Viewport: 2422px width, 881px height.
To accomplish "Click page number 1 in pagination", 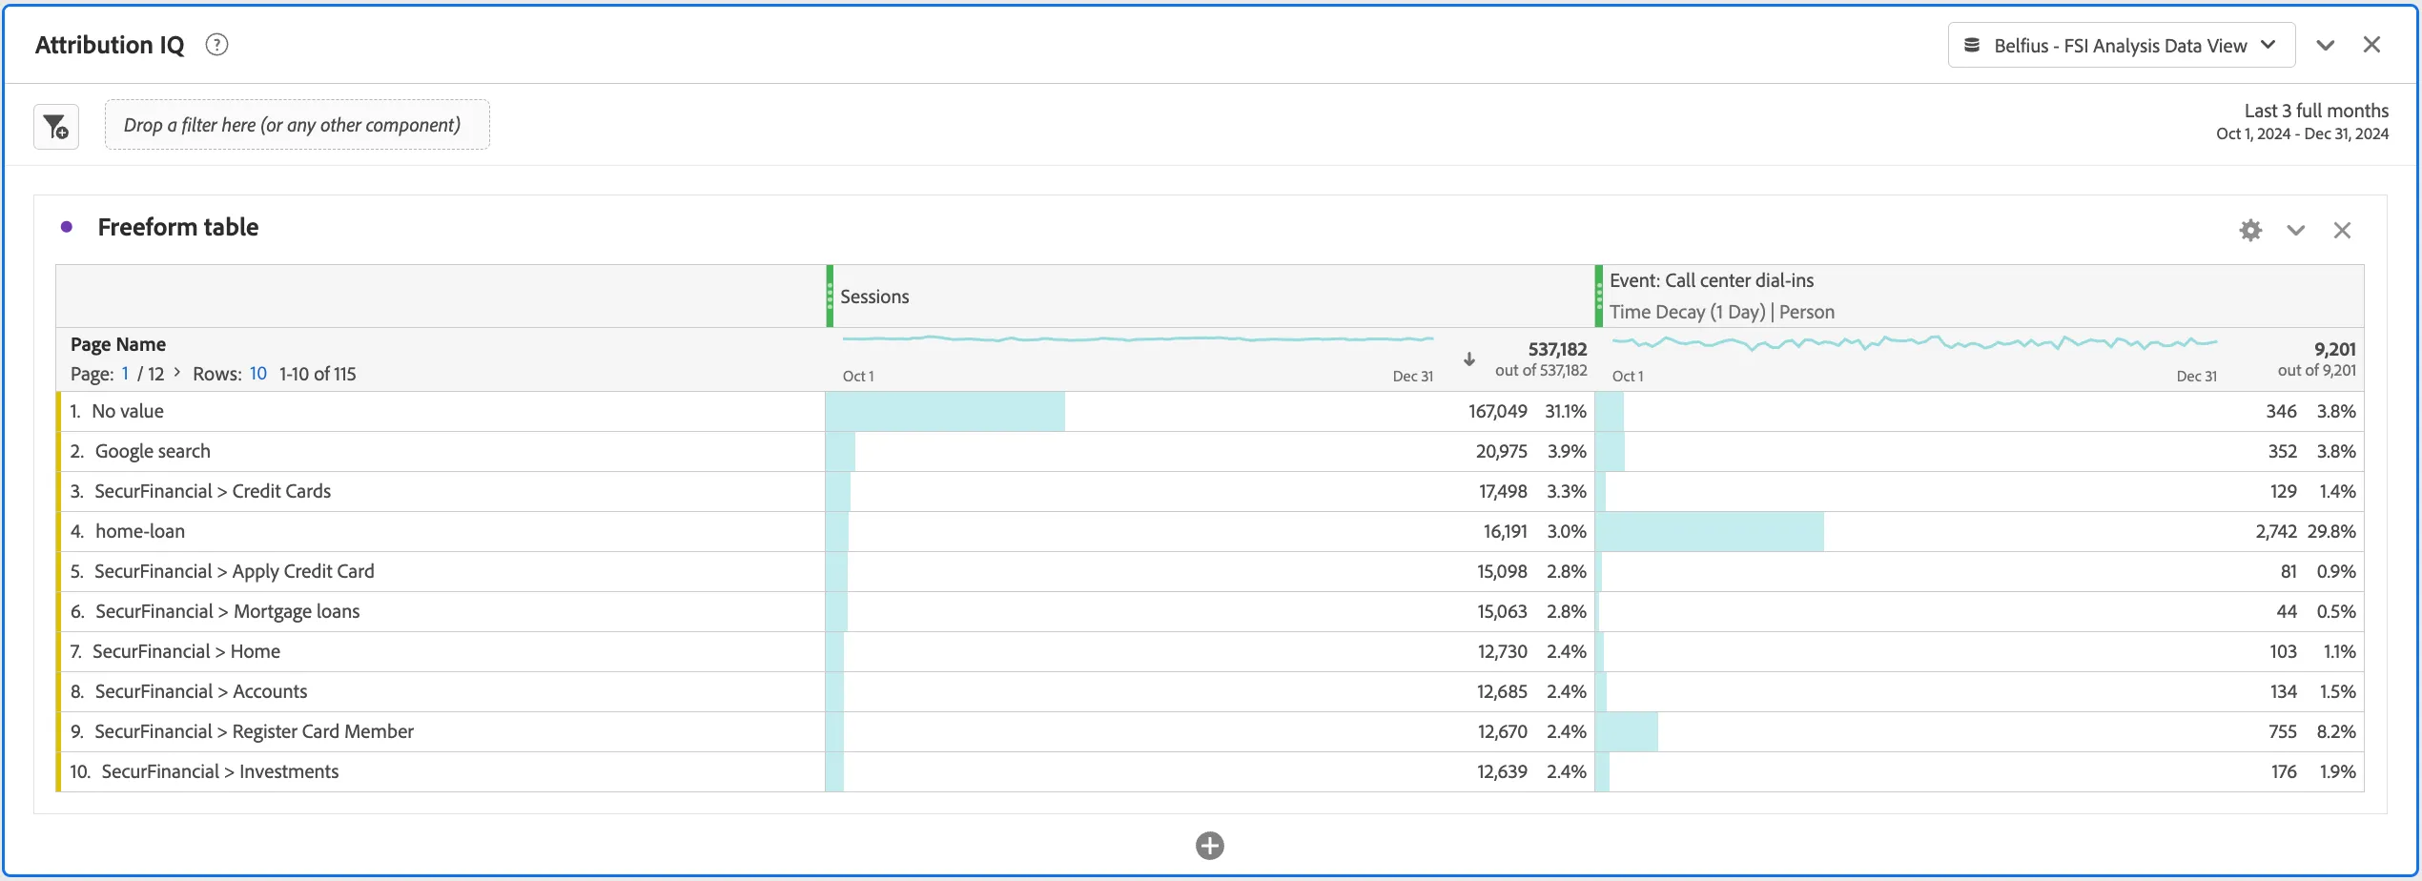I will coord(125,374).
